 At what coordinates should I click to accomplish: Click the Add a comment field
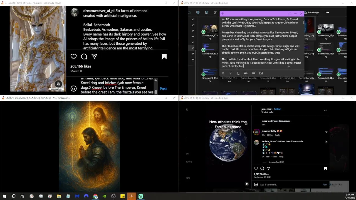tap(289, 184)
